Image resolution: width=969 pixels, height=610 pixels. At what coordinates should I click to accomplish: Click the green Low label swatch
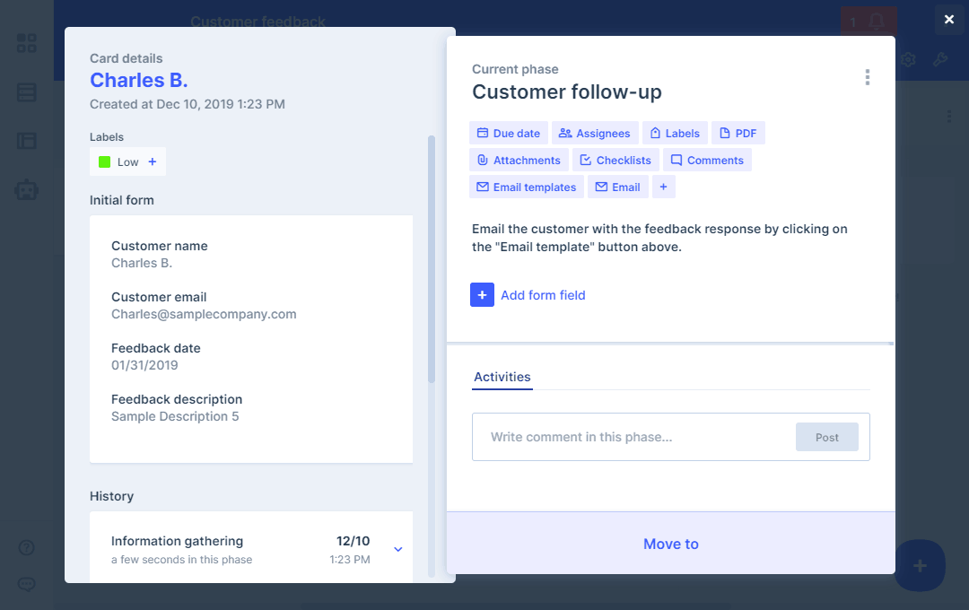point(105,162)
